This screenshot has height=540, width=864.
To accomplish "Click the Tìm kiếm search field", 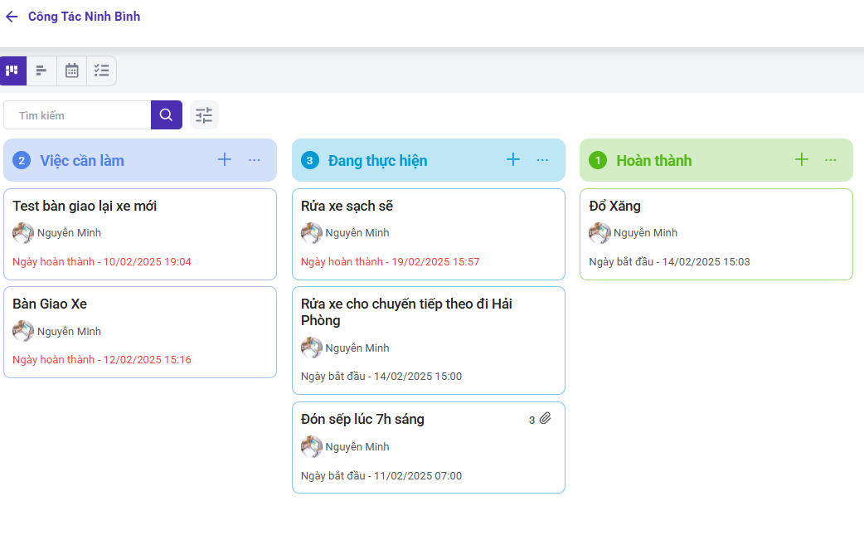I will [79, 115].
